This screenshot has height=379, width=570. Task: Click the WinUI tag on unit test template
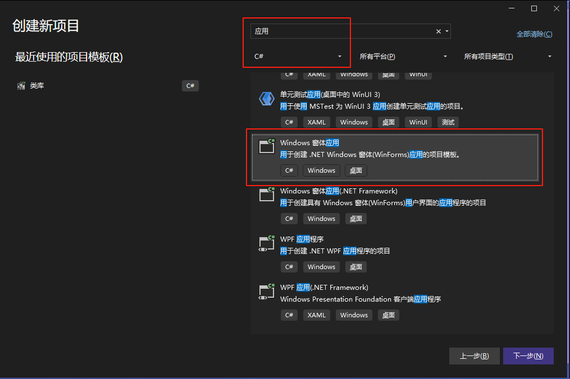[418, 122]
